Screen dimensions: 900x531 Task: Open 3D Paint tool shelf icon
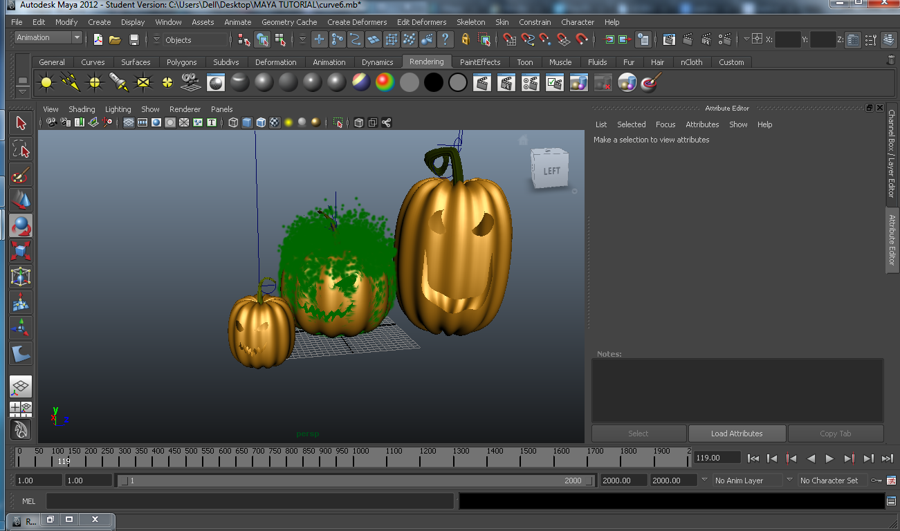point(651,83)
